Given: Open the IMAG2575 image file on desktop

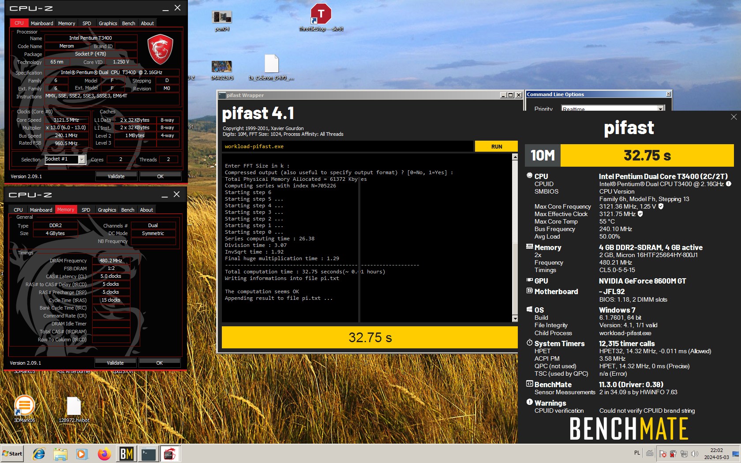Looking at the screenshot, I should click(222, 70).
